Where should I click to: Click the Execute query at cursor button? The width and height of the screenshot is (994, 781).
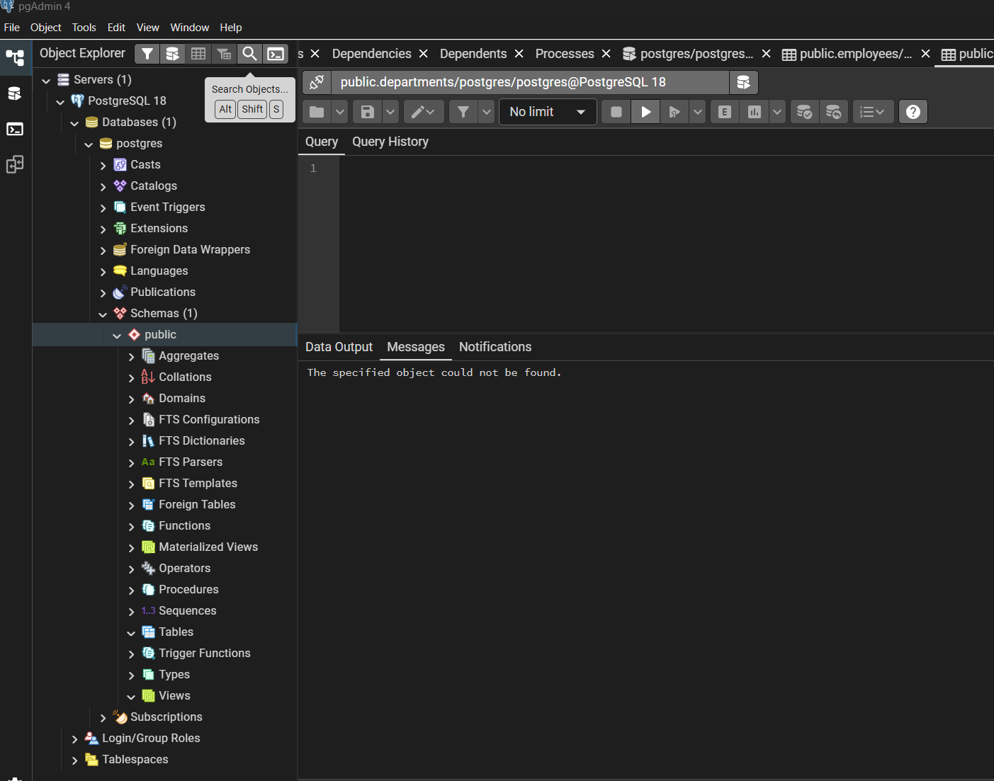674,112
